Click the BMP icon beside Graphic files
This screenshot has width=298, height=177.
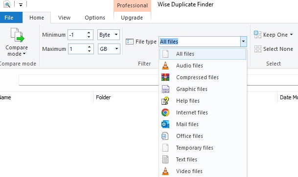click(x=165, y=89)
